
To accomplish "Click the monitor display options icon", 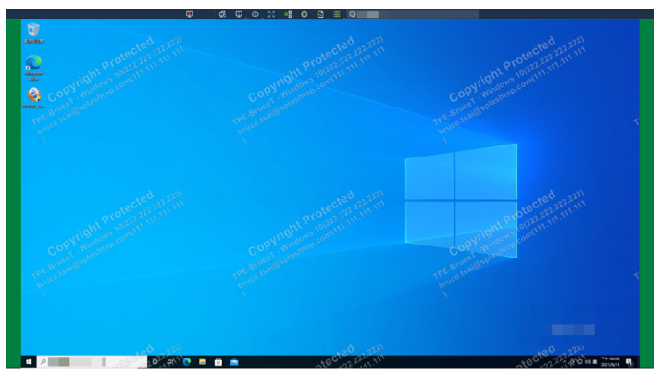I will [239, 14].
